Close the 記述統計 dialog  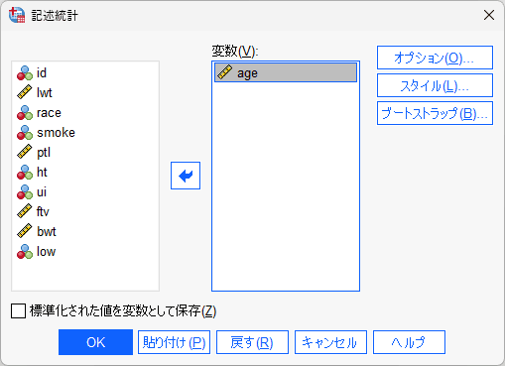click(x=489, y=15)
